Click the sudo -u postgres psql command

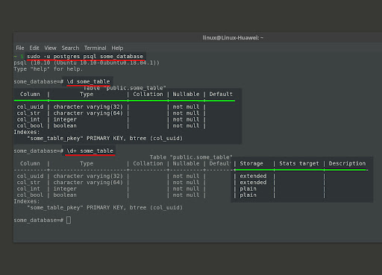(x=85, y=57)
